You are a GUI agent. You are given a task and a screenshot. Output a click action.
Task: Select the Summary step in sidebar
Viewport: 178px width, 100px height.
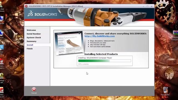[x=31, y=41]
